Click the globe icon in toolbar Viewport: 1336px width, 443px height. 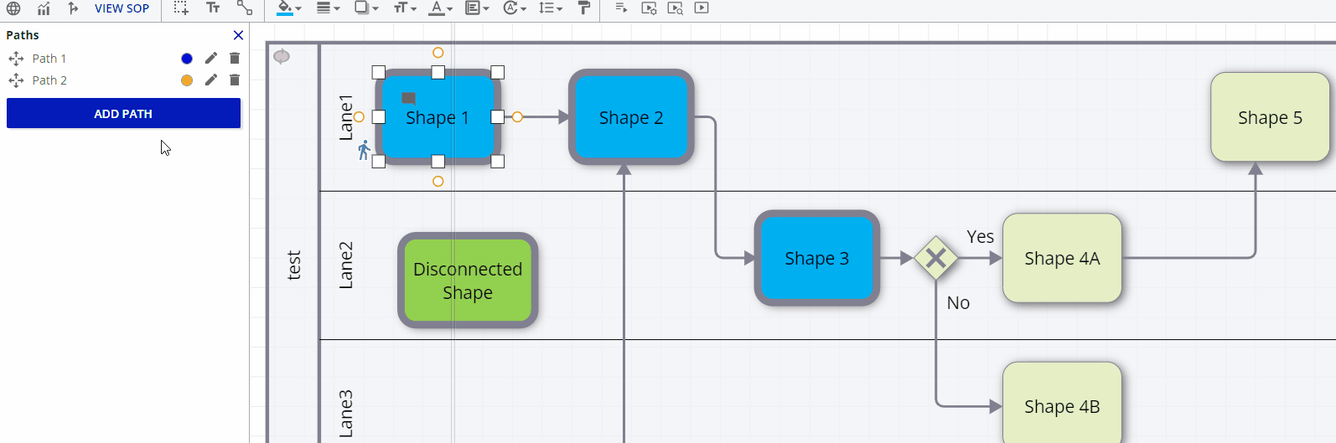pos(13,8)
